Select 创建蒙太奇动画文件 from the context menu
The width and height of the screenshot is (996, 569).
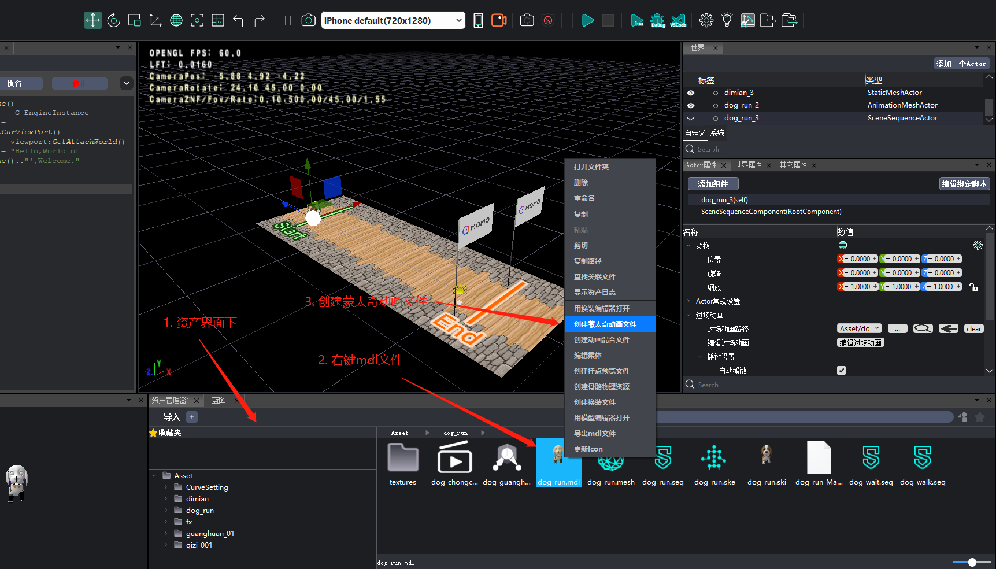[610, 324]
